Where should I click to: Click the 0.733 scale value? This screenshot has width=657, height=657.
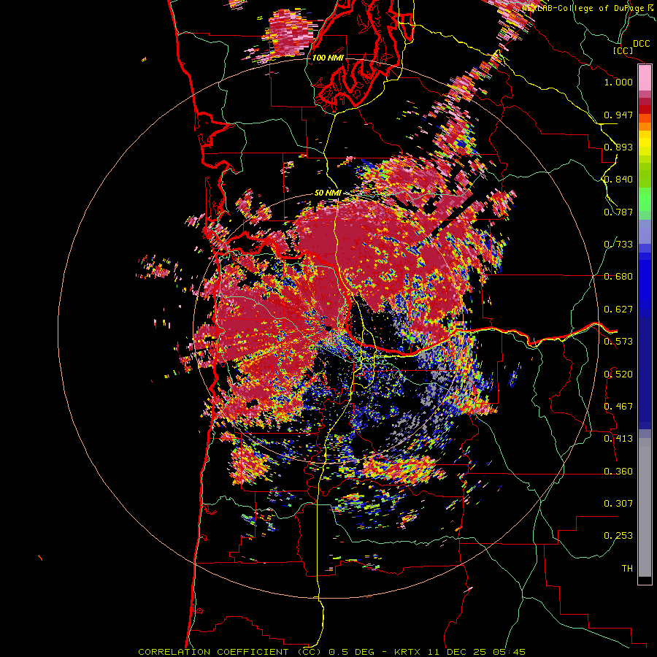point(618,245)
